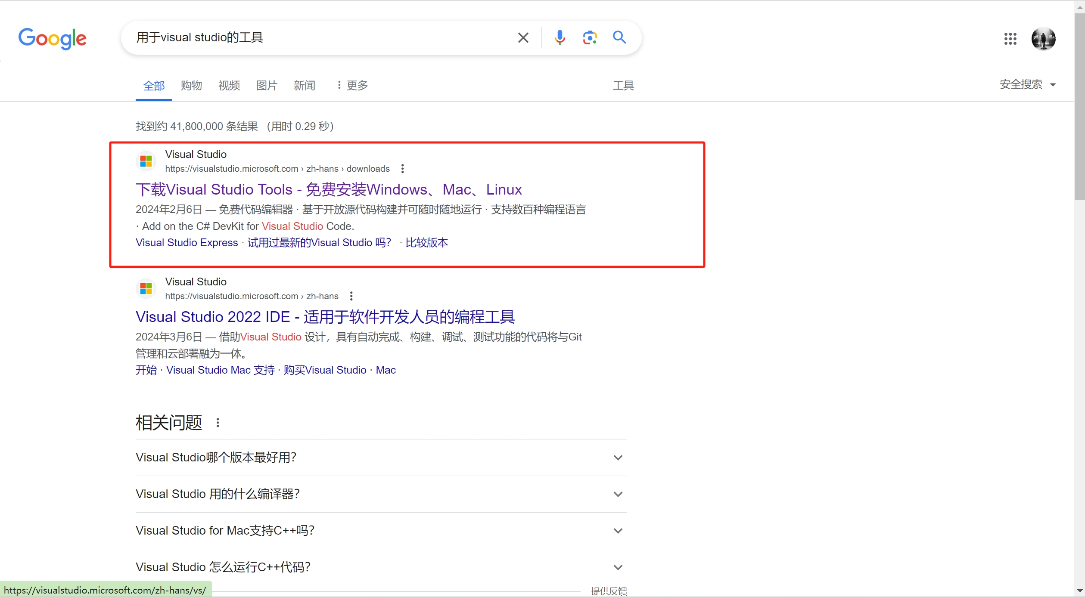Open options menu for downloads result
This screenshot has width=1085, height=597.
(402, 169)
